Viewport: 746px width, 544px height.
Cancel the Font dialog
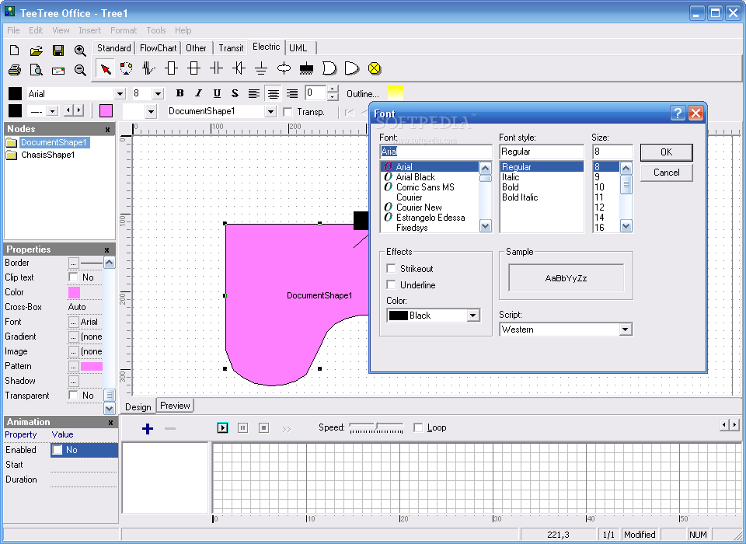[x=666, y=173]
